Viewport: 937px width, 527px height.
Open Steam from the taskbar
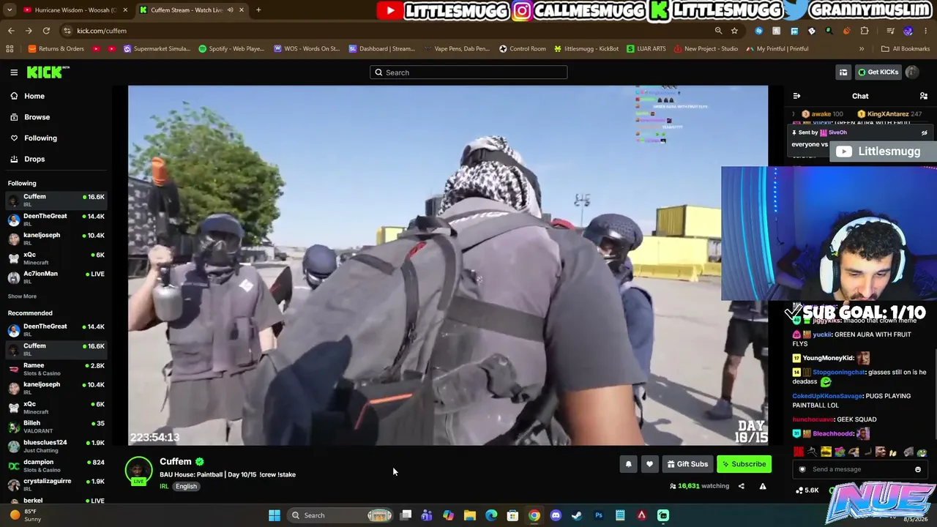(577, 515)
